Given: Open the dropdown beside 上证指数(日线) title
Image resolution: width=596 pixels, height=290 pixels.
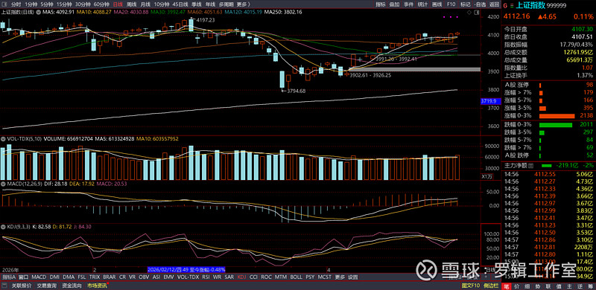Looking at the screenshot, I should click(x=39, y=12).
